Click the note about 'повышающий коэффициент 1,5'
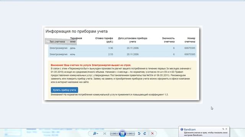The width and height of the screenshot is (245, 137). click(x=109, y=95)
